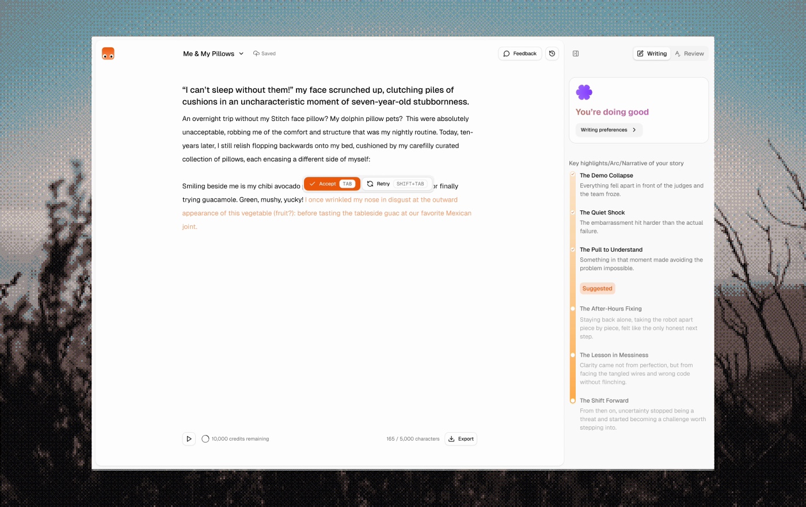Click the '165 / 5,000 characters' counter
This screenshot has height=507, width=806.
(413, 439)
